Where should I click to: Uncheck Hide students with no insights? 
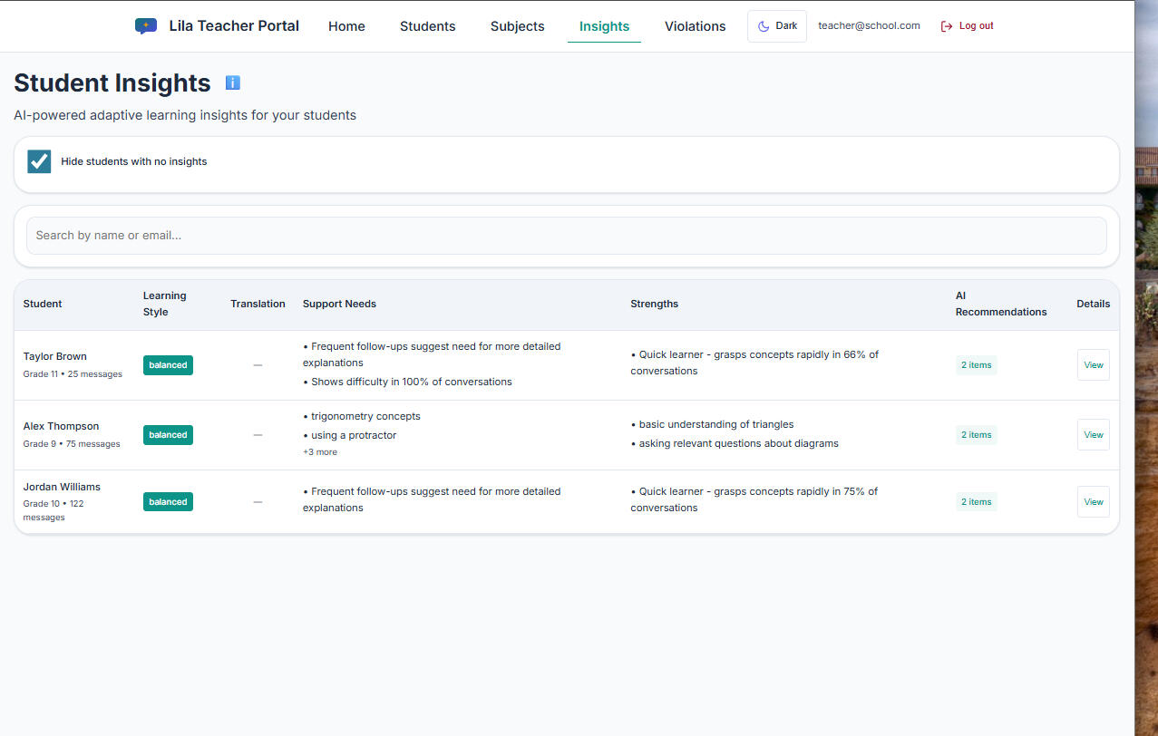39,161
